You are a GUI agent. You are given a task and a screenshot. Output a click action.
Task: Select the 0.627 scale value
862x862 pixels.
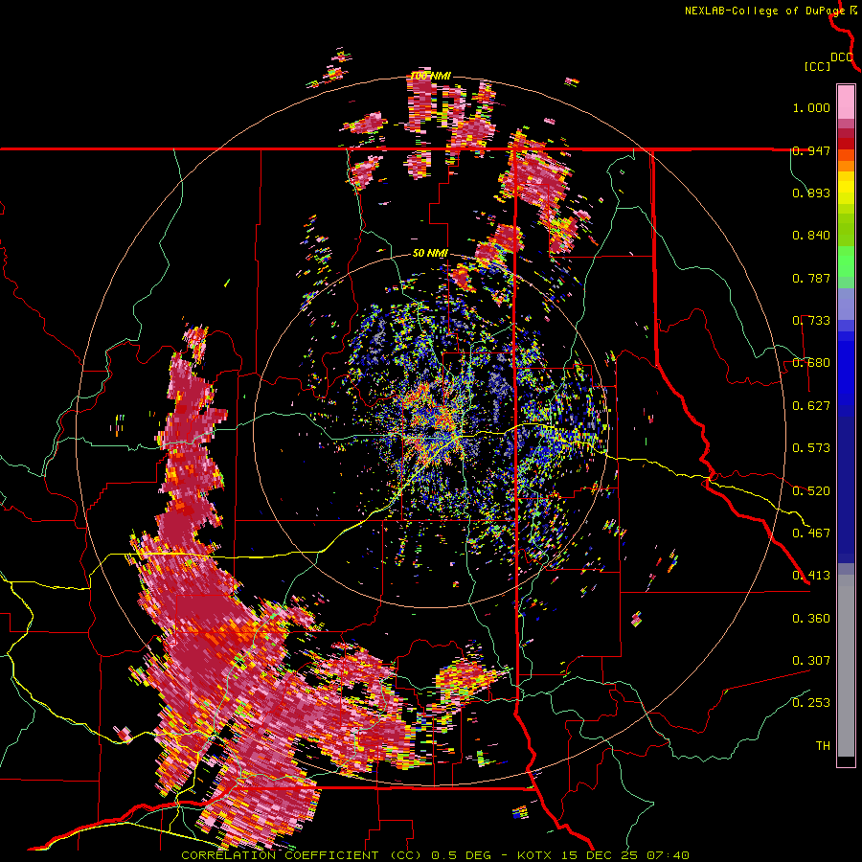(811, 406)
